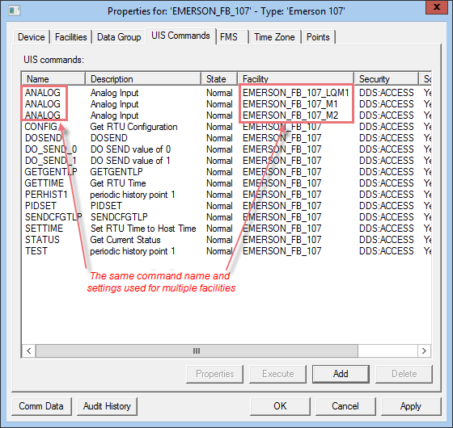Image resolution: width=453 pixels, height=428 pixels.
Task: Open Comm Data
Action: [x=41, y=406]
